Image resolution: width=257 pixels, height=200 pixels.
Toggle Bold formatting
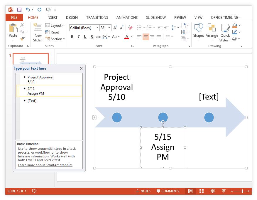[72, 37]
